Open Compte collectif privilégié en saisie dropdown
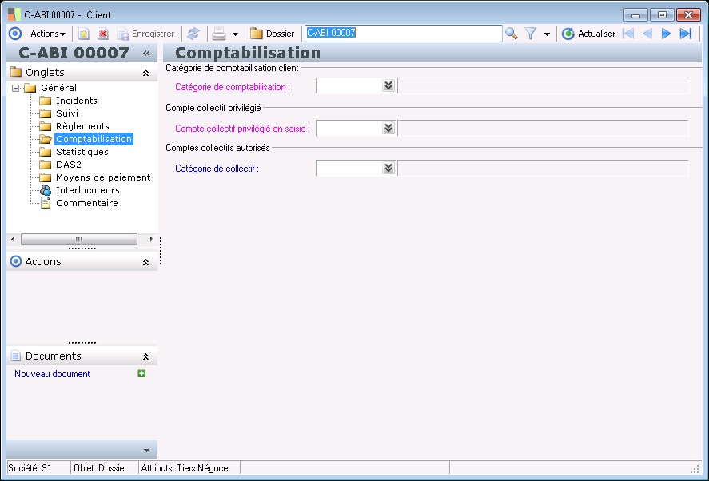Image resolution: width=709 pixels, height=481 pixels. [388, 128]
